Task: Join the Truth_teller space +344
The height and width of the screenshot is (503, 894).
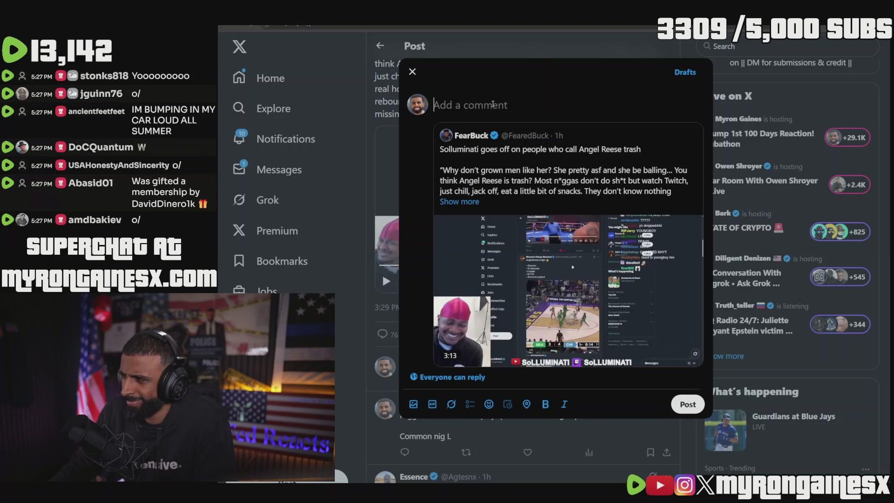Action: pyautogui.click(x=840, y=324)
